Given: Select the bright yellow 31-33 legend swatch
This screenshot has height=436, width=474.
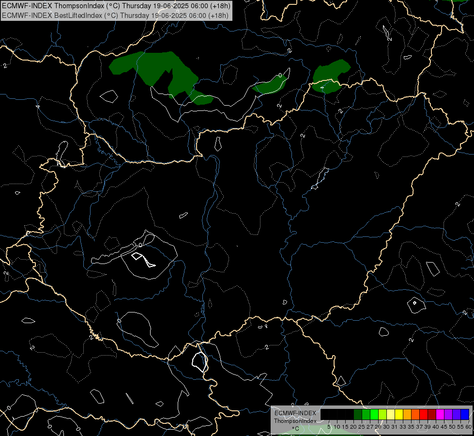Looking at the screenshot, I should 399,415.
